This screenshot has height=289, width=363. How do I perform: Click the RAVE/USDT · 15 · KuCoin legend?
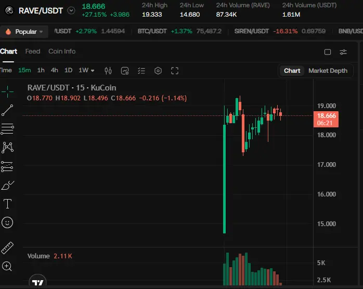click(72, 88)
